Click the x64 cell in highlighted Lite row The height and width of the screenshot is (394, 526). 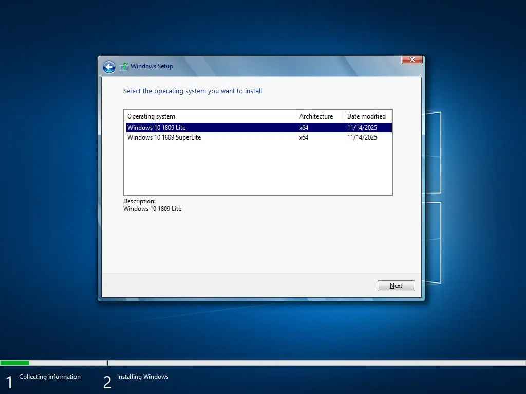(304, 128)
